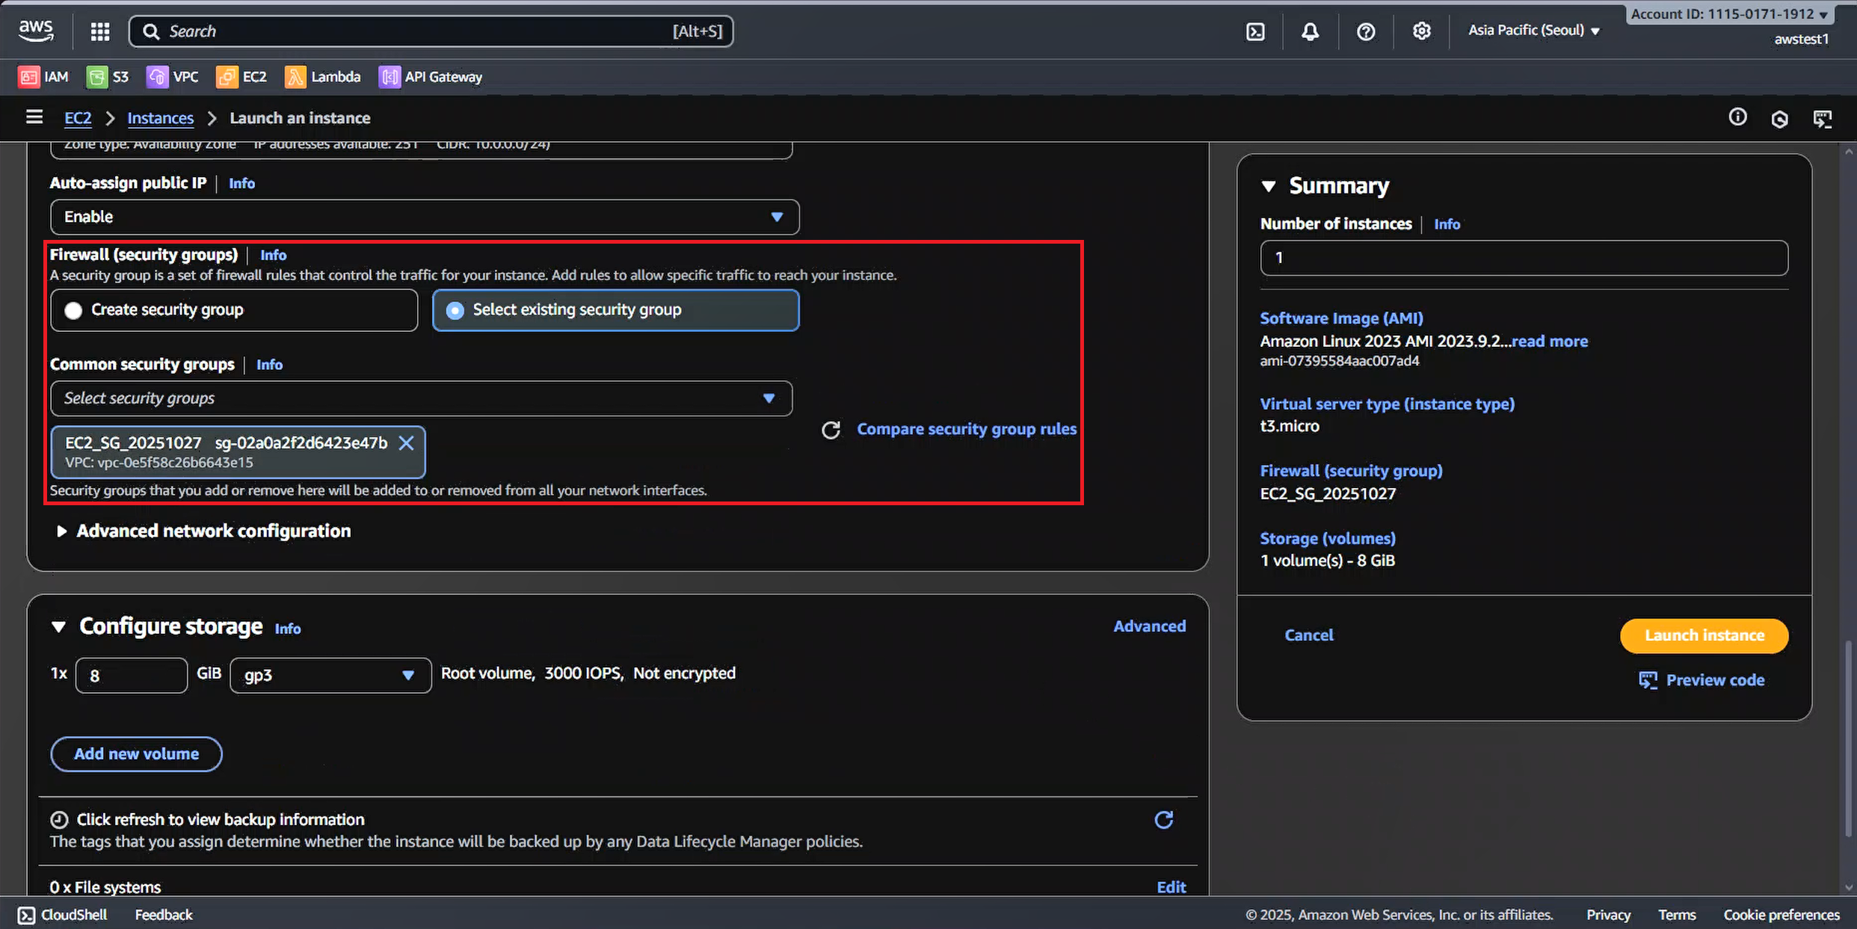Select Create security group radio option
The width and height of the screenshot is (1857, 929).
click(x=73, y=310)
